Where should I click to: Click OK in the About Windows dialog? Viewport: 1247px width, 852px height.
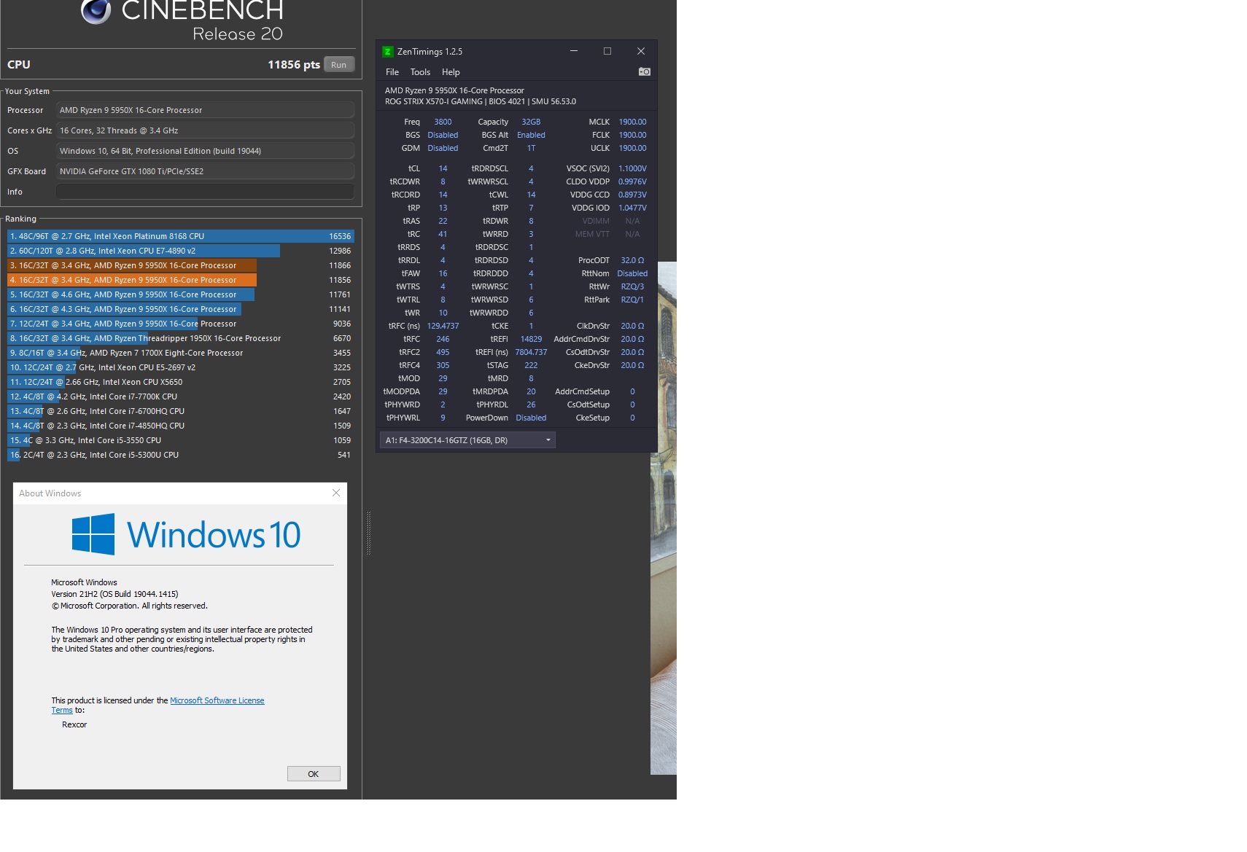[314, 774]
